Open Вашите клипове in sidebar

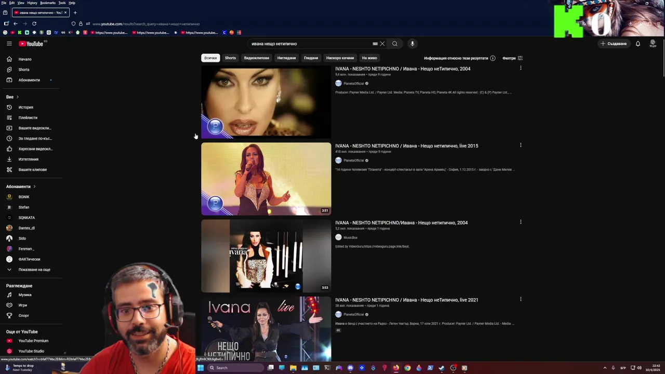pyautogui.click(x=31, y=170)
